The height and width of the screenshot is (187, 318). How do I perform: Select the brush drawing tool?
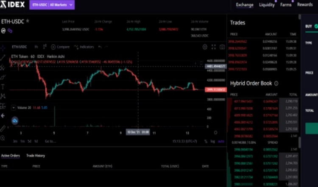click(x=3, y=77)
